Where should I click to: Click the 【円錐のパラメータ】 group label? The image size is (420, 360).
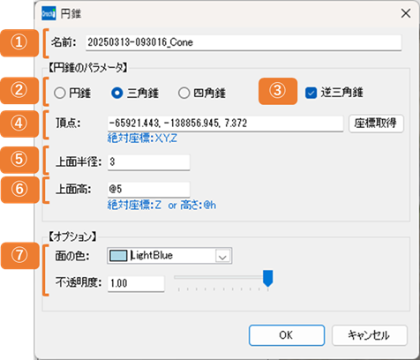coord(87,68)
